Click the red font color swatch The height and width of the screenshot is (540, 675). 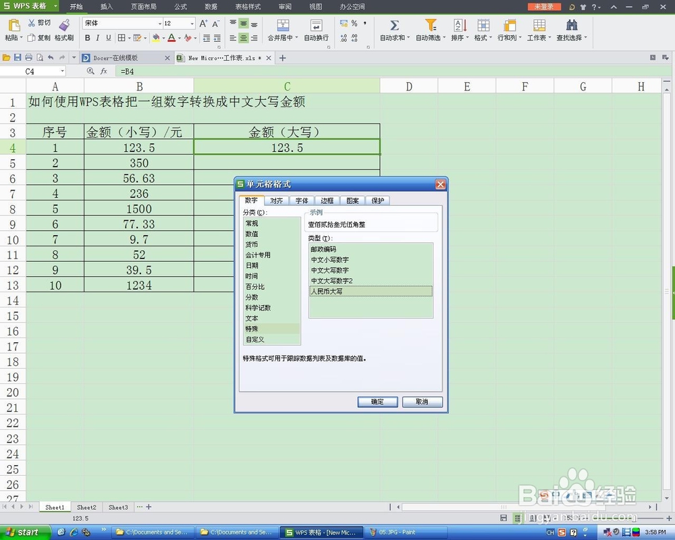pos(170,38)
